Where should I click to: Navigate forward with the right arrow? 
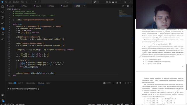(39, 2)
